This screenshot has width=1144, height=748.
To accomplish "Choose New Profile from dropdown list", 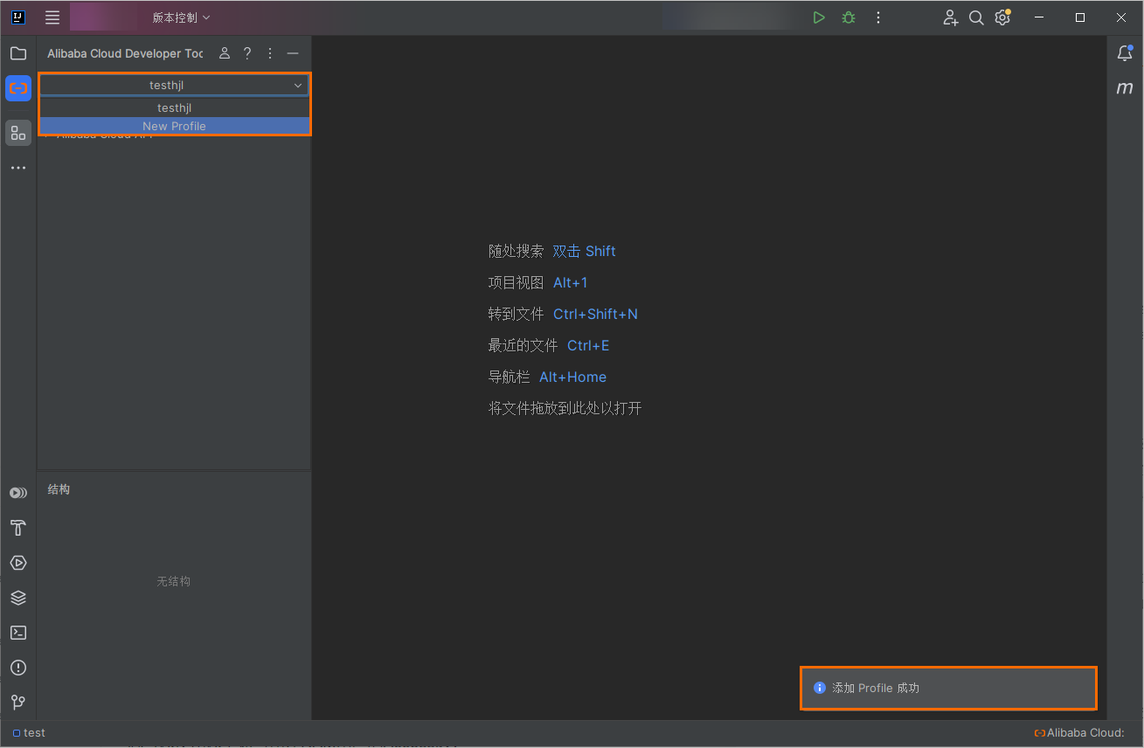I will coord(174,126).
